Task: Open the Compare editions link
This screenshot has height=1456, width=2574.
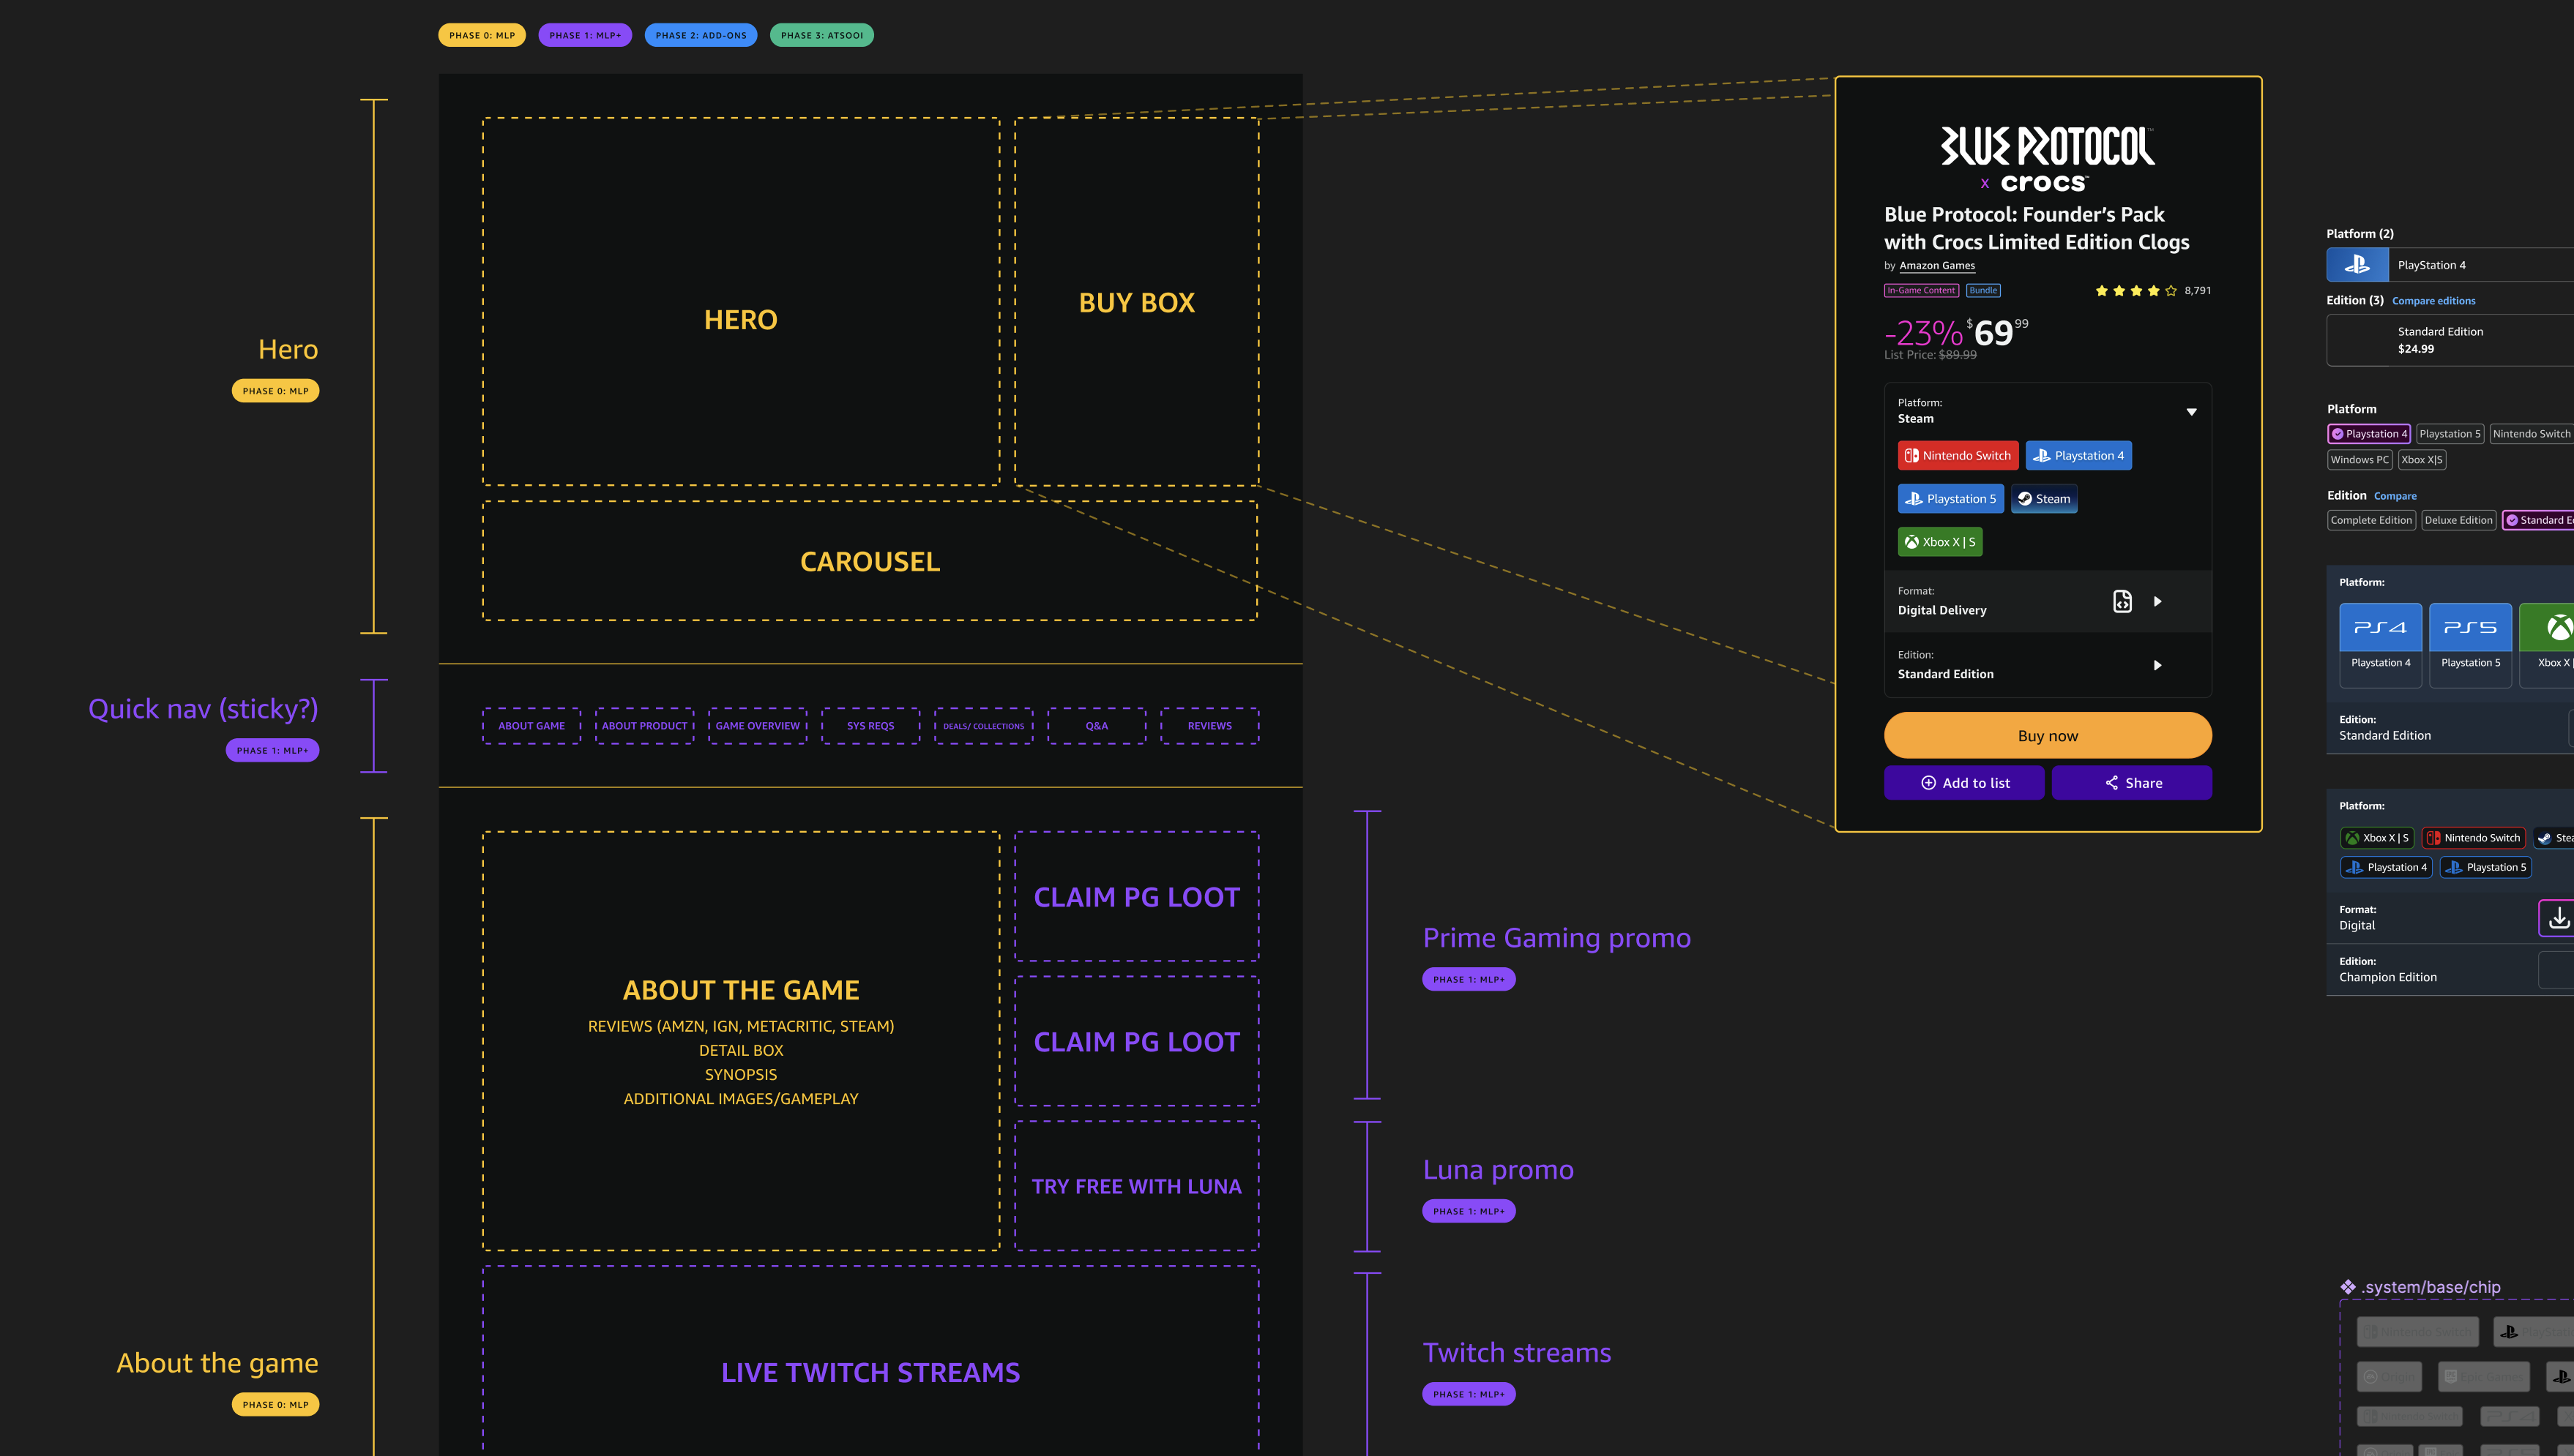Action: 2433,301
